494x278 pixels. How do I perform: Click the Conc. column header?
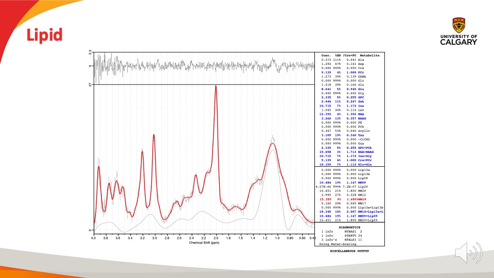click(326, 55)
